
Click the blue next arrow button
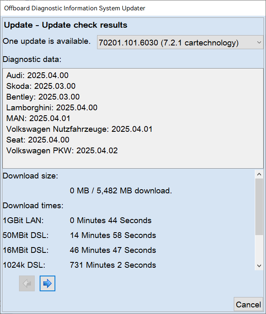pyautogui.click(x=47, y=283)
